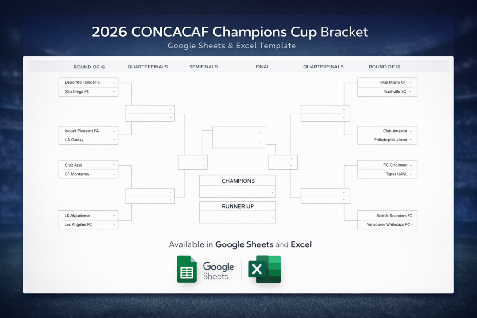Open the dropdown under RUNNER UP
477x318 pixels.
point(272,217)
